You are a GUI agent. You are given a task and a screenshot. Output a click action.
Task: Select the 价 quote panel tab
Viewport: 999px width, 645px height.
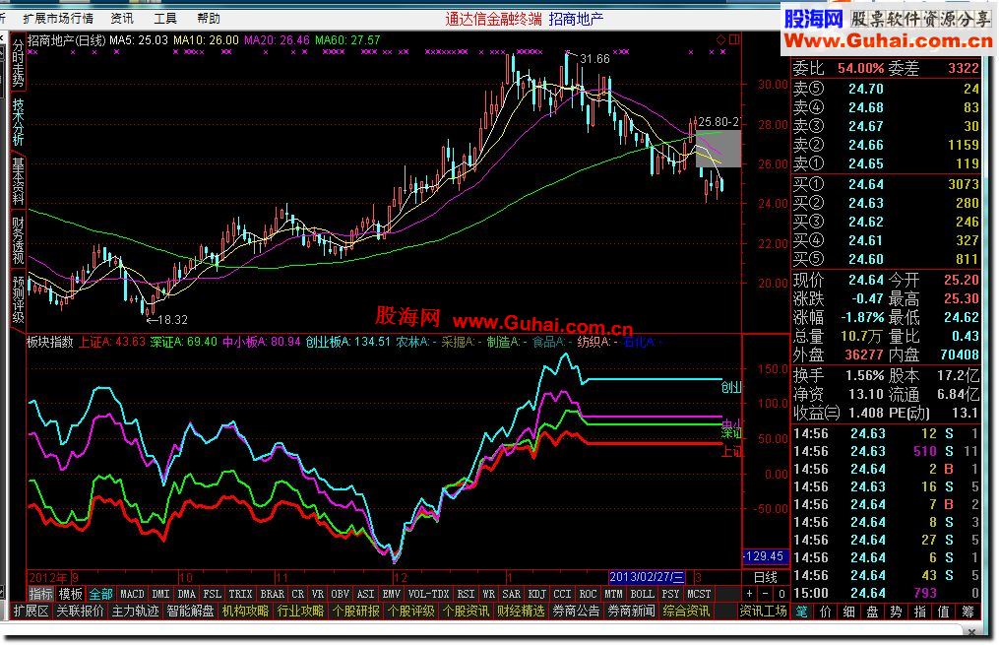tap(826, 612)
